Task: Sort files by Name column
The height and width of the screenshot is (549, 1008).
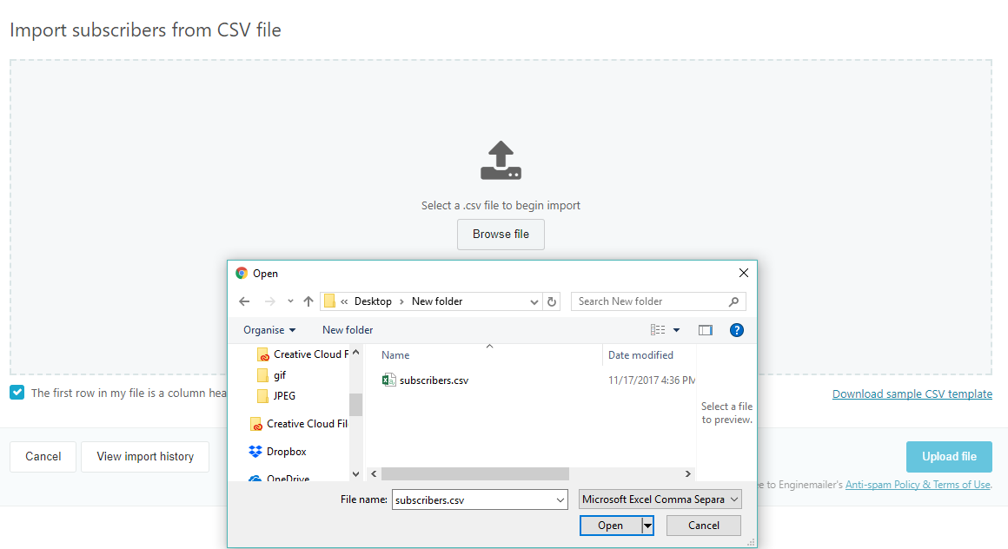Action: 395,355
